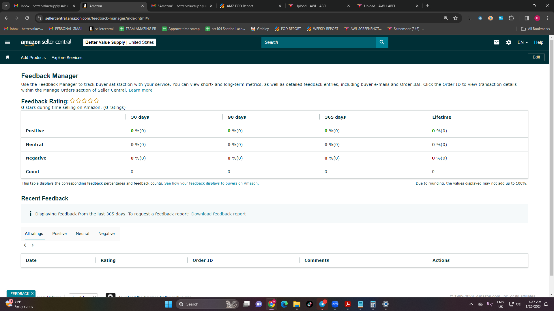
Task: Open the taskbar clock showing 6:57 AM
Action: 534,304
